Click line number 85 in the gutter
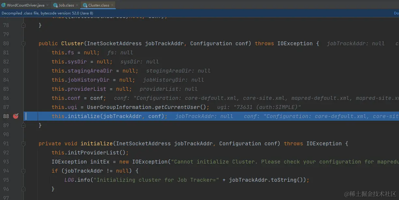399x200 pixels. pos(6,89)
